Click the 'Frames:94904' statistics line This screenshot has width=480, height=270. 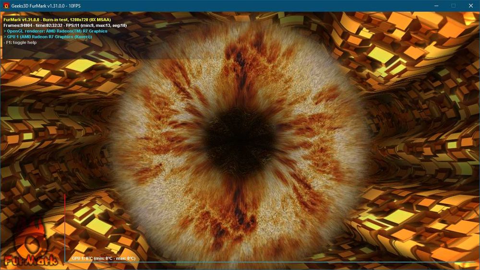pyautogui.click(x=65, y=25)
